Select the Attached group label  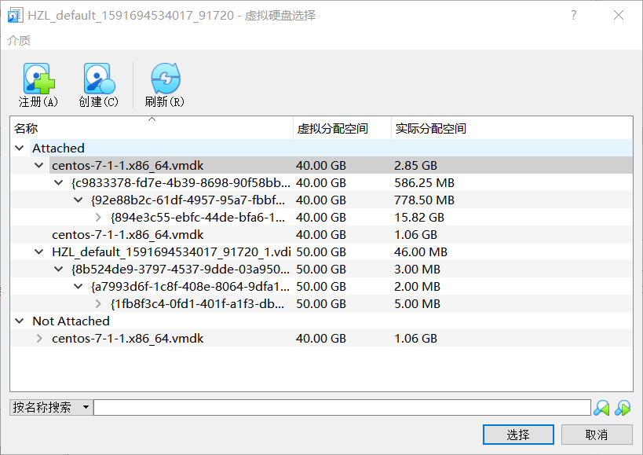click(x=58, y=148)
